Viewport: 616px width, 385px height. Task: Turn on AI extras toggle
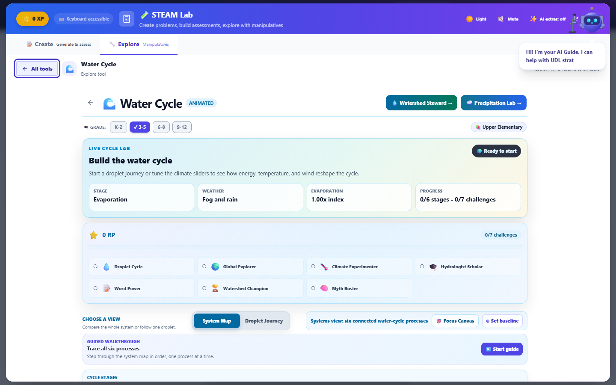click(548, 19)
